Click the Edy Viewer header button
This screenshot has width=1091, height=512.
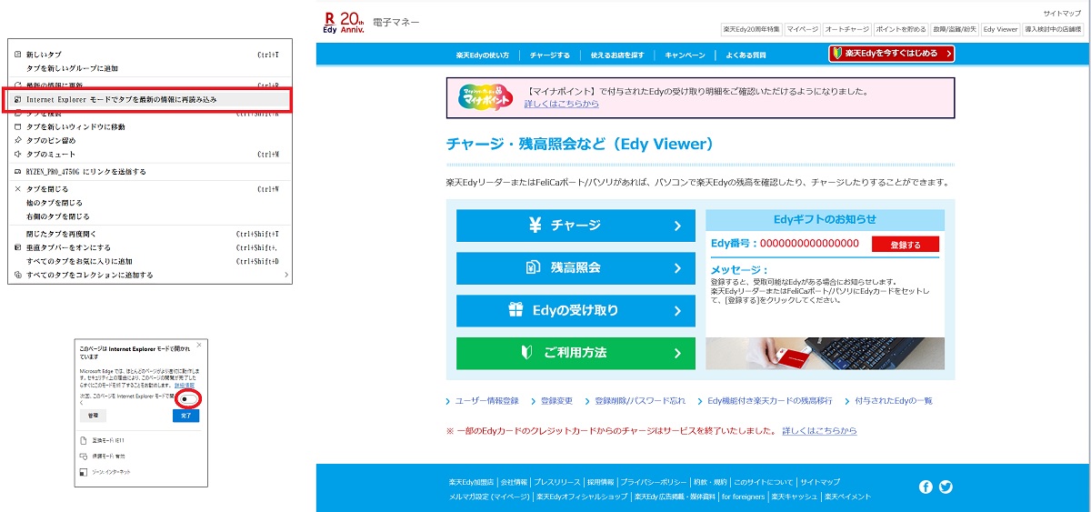pos(1001,30)
